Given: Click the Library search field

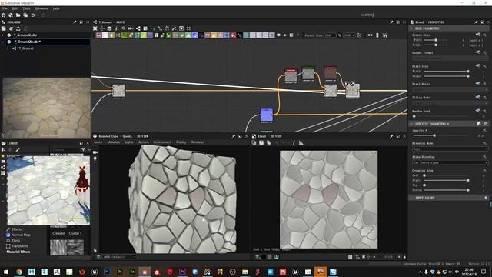Looking at the screenshot, I should (66, 150).
